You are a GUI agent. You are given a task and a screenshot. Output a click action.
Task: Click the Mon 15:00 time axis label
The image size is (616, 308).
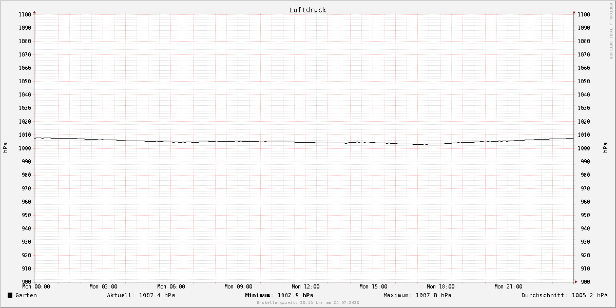(373, 286)
